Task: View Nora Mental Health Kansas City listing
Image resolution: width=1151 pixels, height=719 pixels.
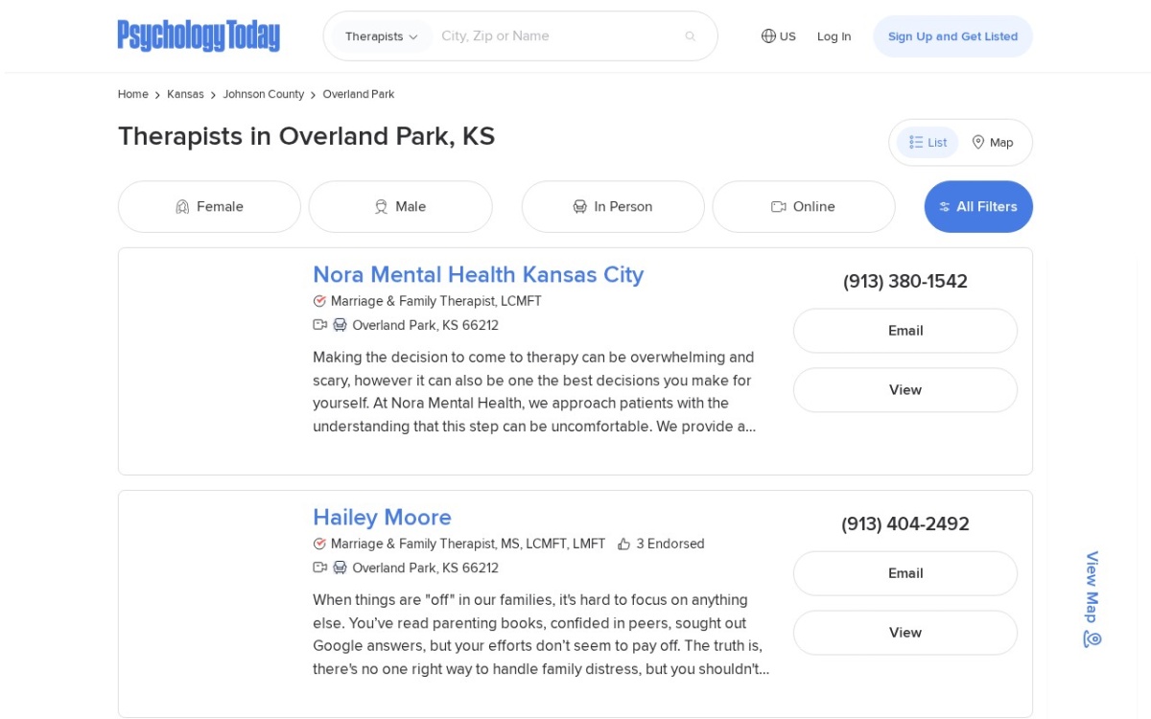Action: [x=905, y=390]
